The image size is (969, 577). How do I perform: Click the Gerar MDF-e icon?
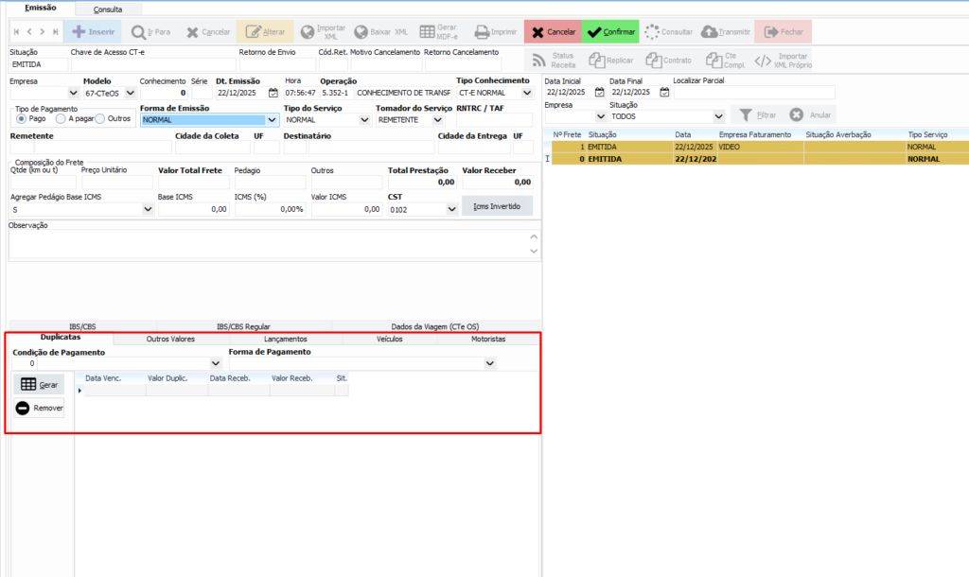tap(428, 31)
